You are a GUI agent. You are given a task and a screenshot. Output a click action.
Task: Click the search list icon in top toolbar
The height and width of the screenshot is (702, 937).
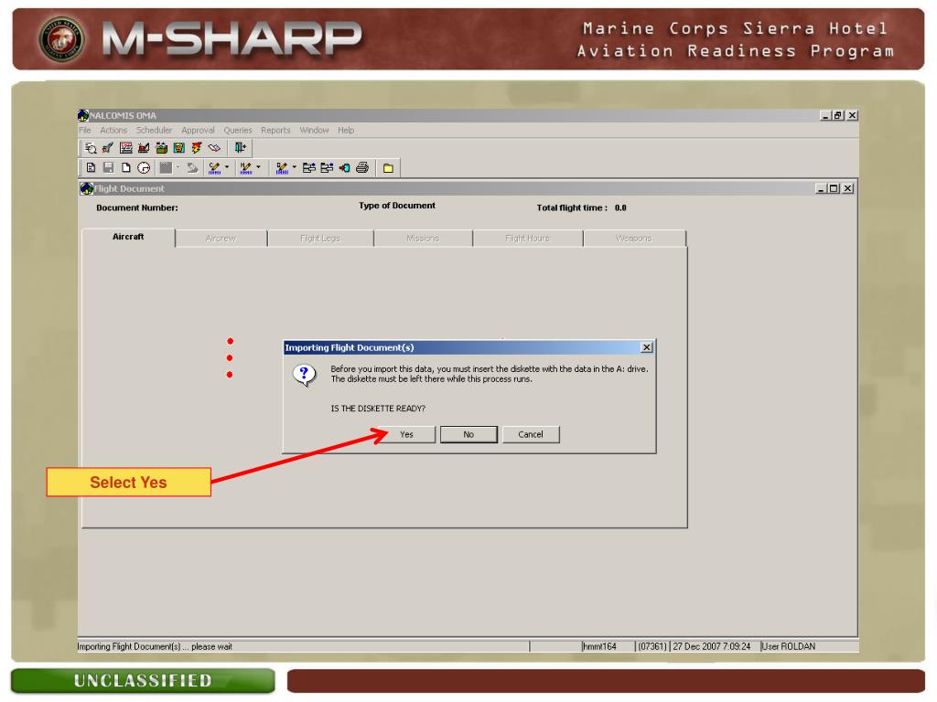pos(91,148)
